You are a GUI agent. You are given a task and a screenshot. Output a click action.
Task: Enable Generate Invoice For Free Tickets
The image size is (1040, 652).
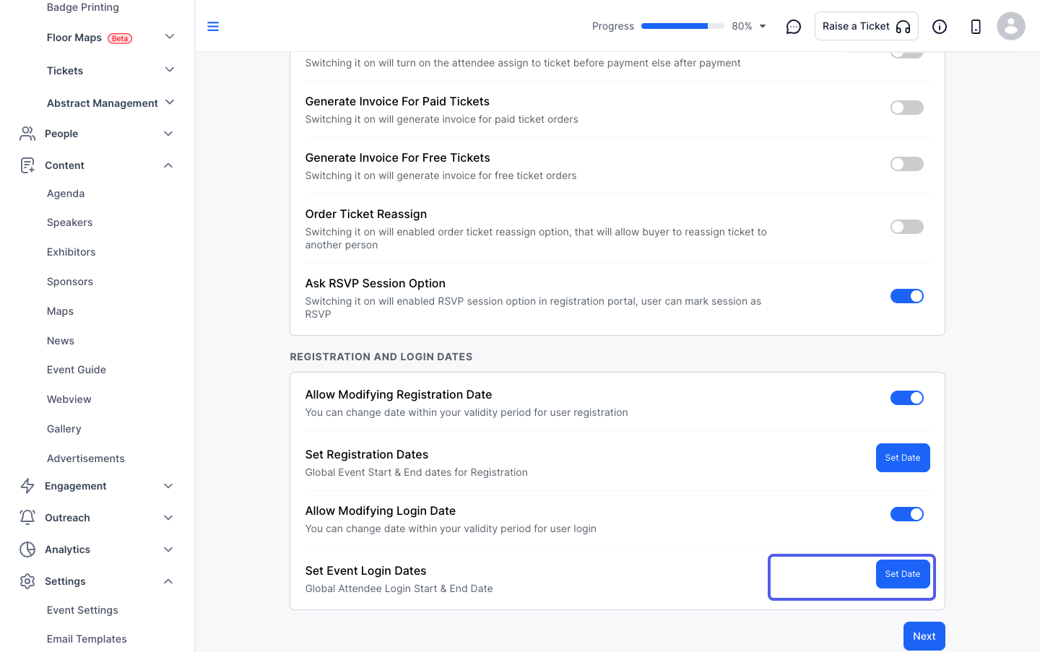pyautogui.click(x=907, y=164)
